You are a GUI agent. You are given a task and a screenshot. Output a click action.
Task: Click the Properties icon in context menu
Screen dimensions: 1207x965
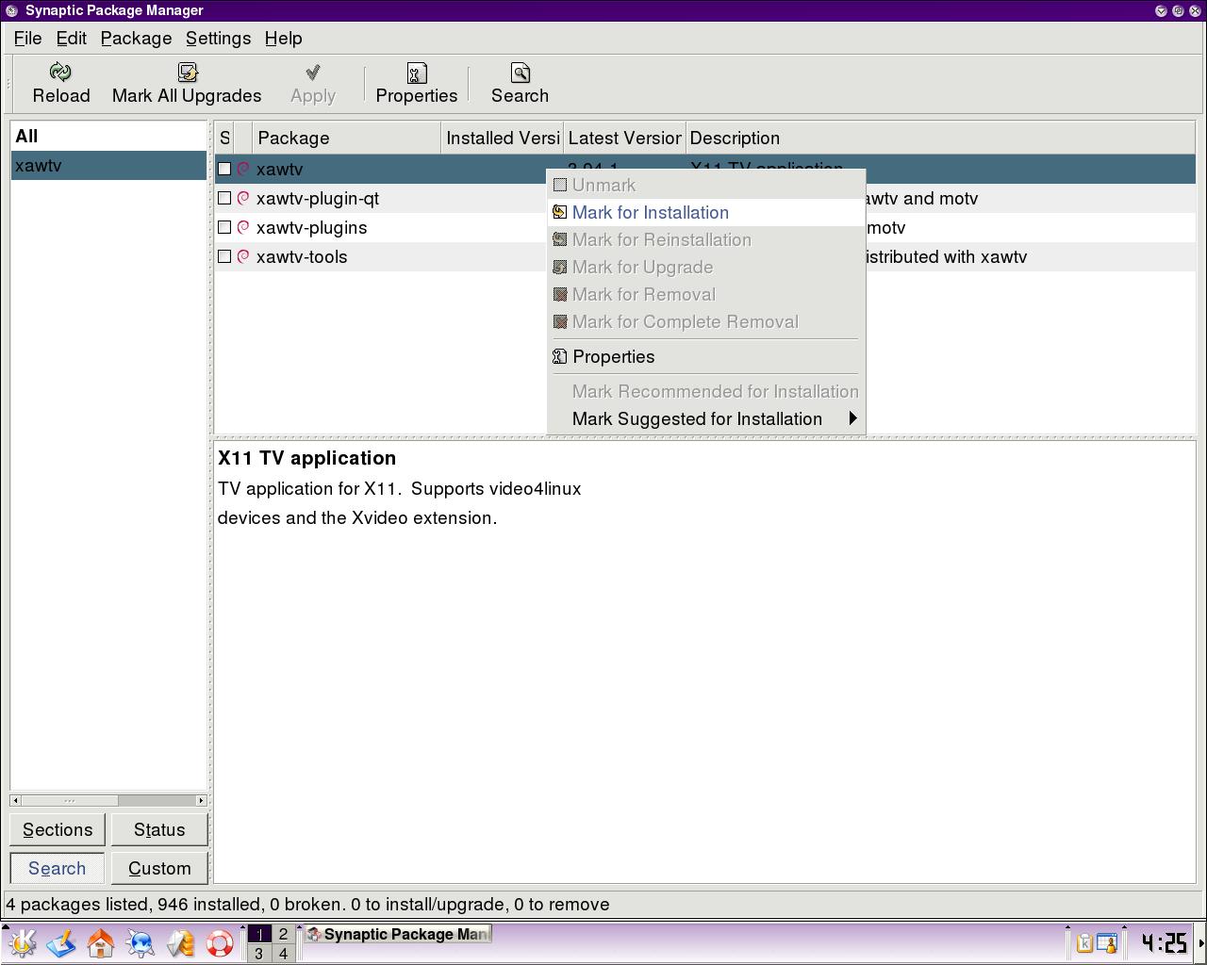click(560, 356)
